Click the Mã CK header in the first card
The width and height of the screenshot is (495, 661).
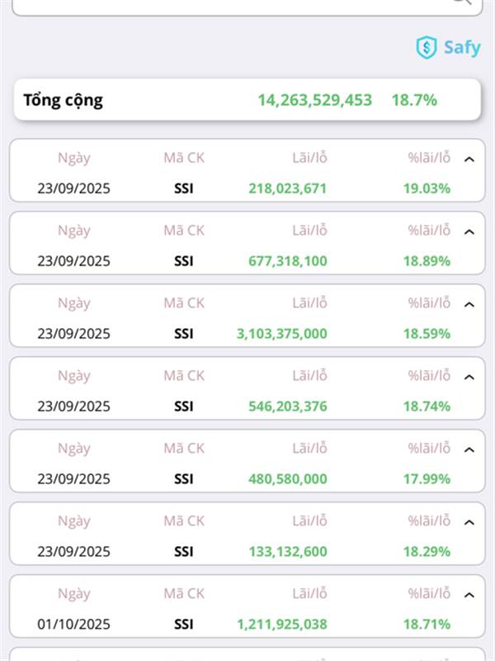[184, 158]
